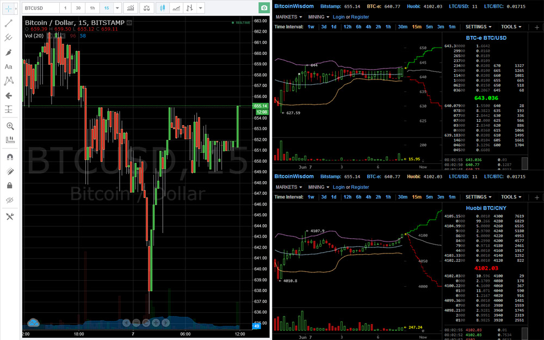Switch chart style to candlesticks
This screenshot has height=340, width=544.
click(163, 8)
